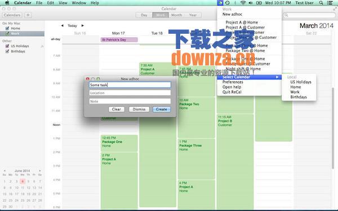Open the Help menu
338x211 pixels.
pos(95,3)
